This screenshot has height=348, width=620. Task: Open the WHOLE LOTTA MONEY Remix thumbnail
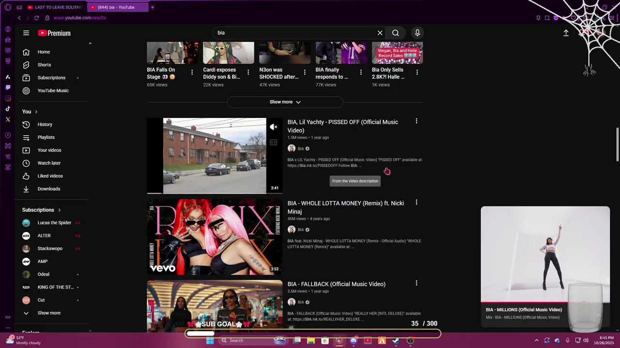coord(215,237)
